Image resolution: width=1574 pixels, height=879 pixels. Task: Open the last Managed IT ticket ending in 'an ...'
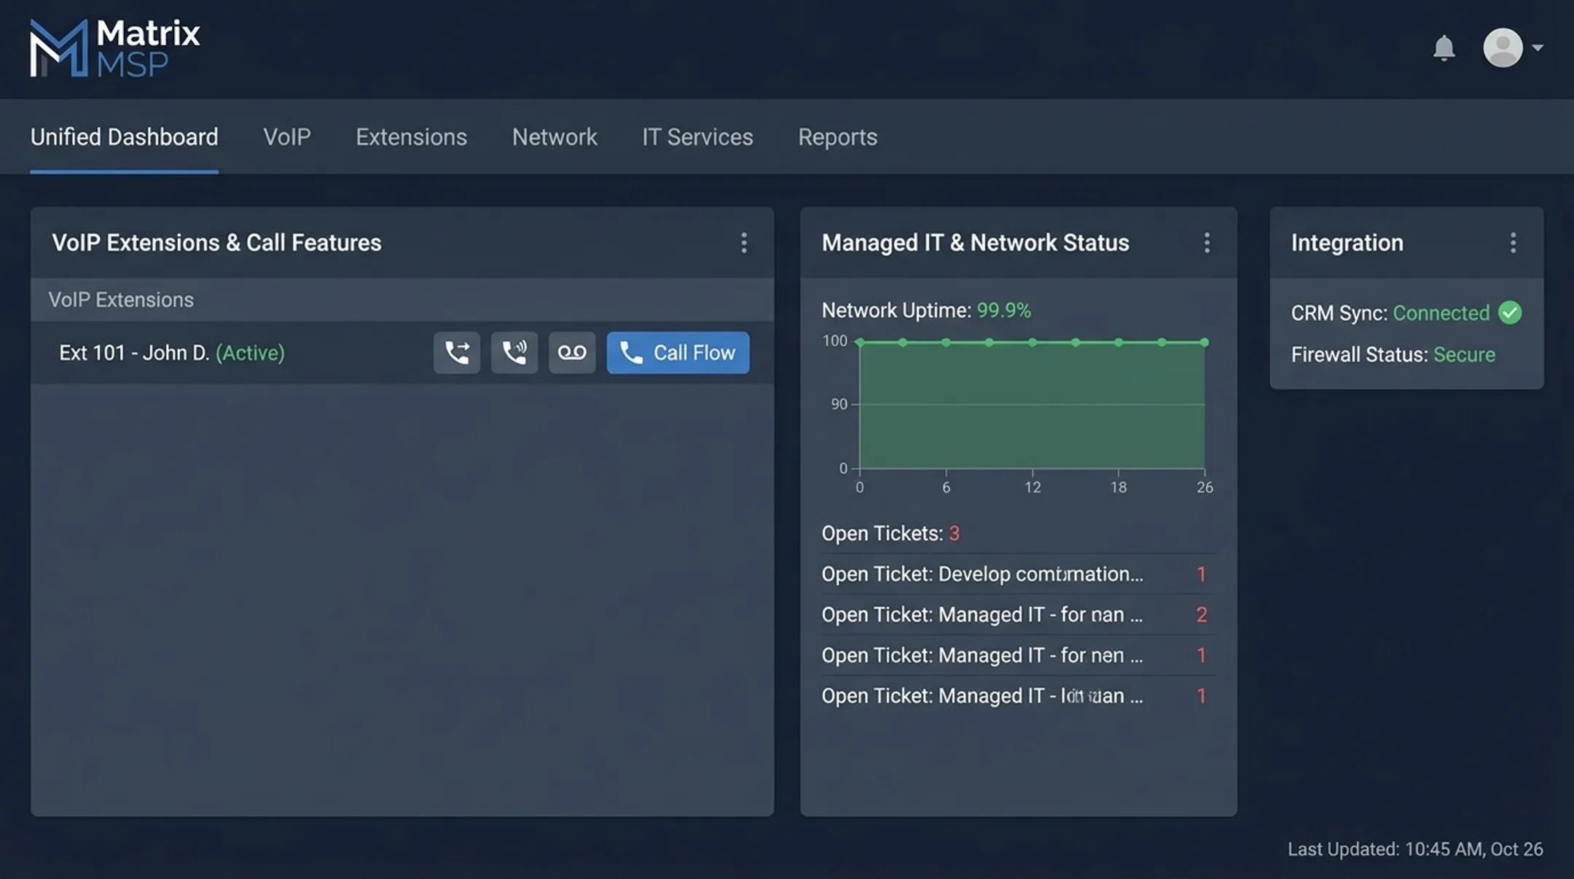[x=1018, y=696]
